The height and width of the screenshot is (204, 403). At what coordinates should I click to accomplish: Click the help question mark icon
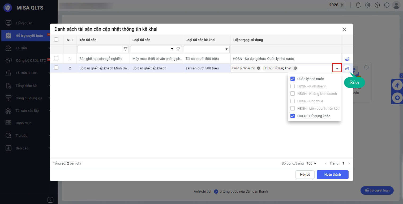377,5
